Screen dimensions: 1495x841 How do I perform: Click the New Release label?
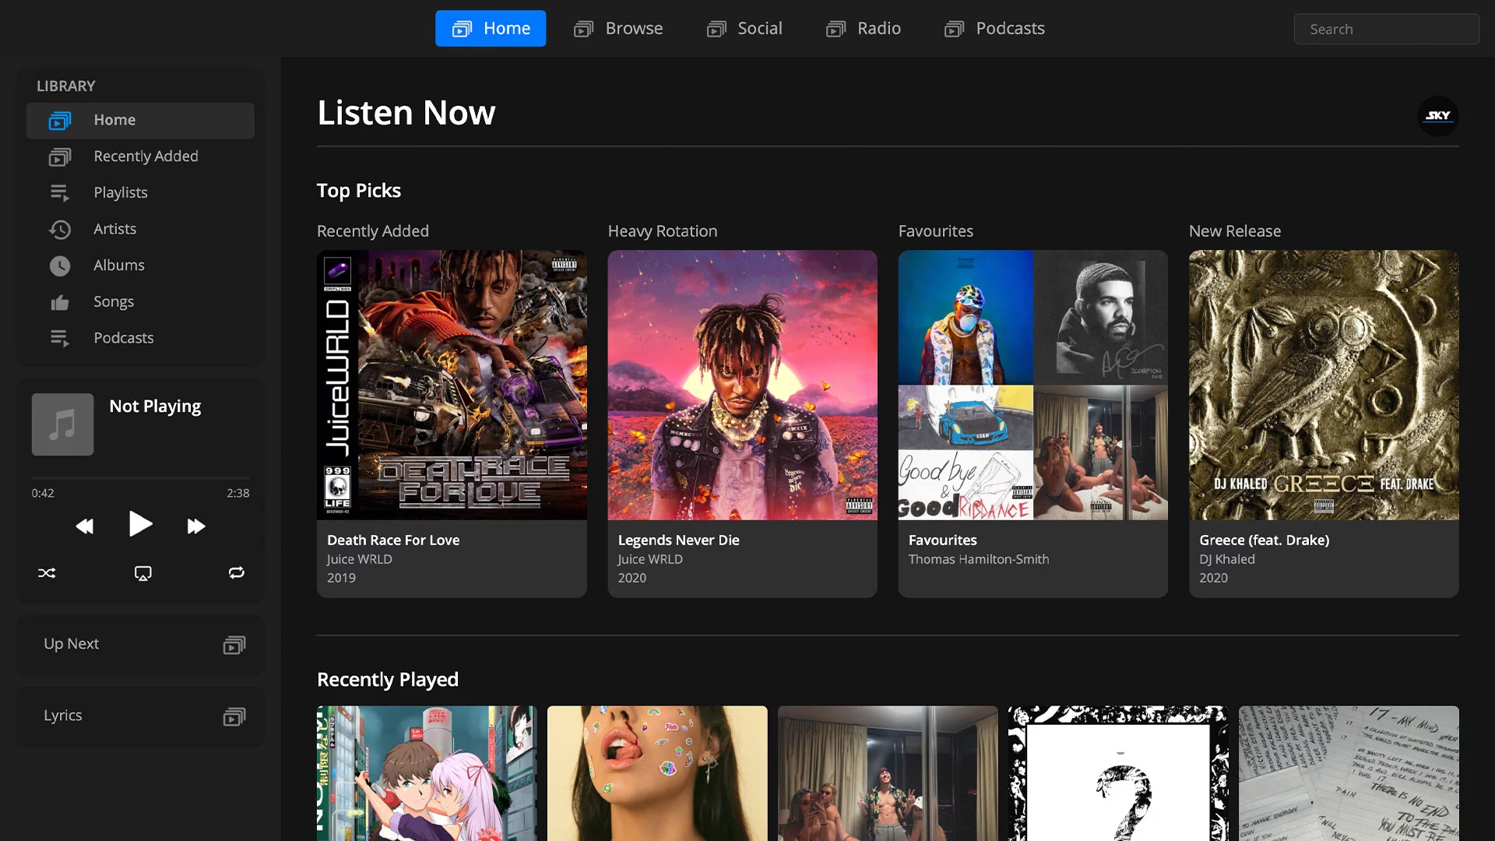pyautogui.click(x=1235, y=231)
